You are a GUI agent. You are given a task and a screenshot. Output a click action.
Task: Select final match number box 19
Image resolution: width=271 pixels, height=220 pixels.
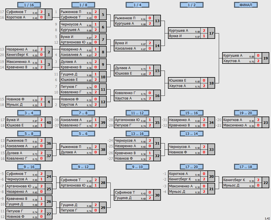coord(266,58)
